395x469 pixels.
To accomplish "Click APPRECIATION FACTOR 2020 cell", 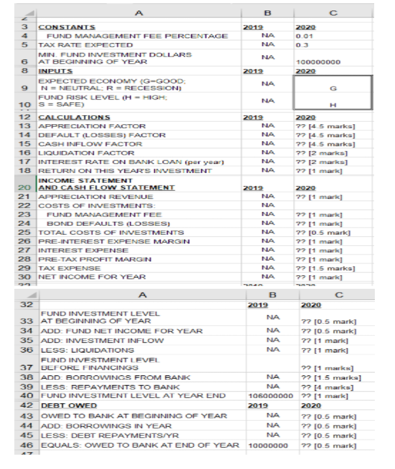I will (x=333, y=126).
